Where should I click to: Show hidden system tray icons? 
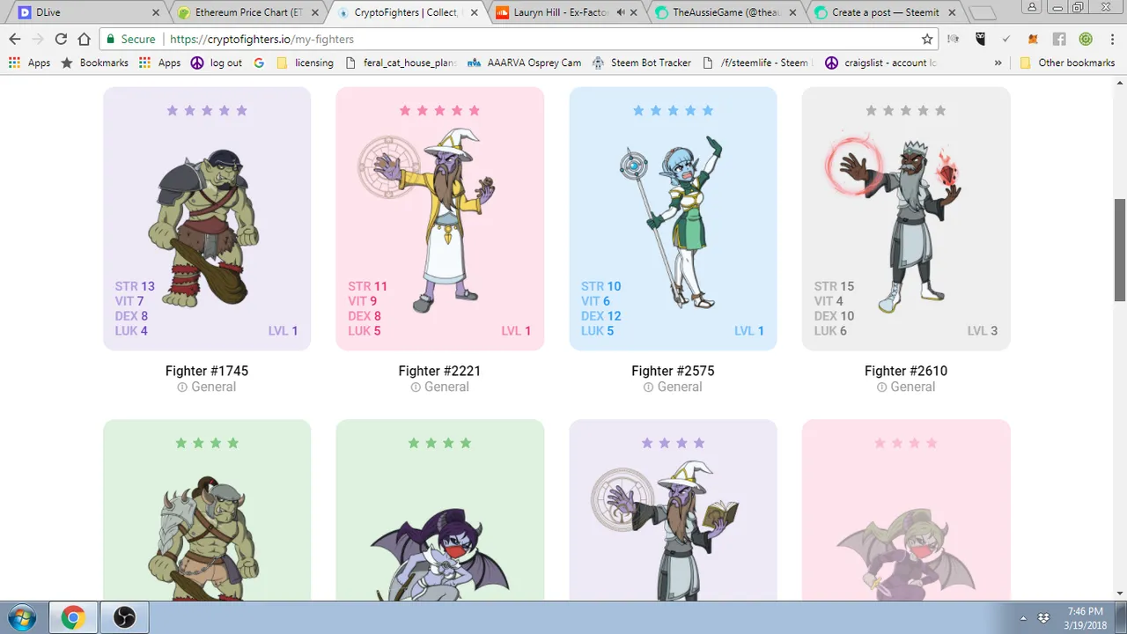[1023, 617]
